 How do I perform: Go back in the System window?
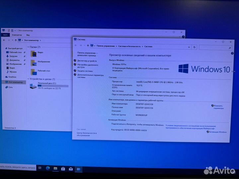click(76, 45)
